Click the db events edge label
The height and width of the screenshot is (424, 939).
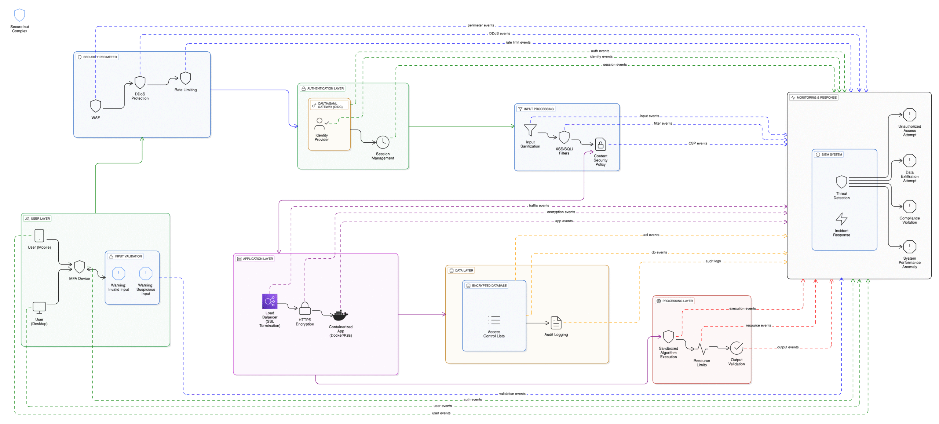click(659, 253)
